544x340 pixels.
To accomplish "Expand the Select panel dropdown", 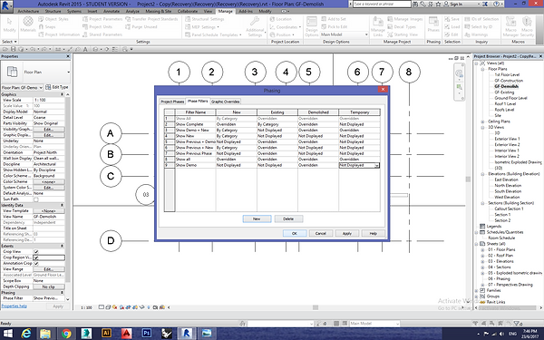I will [9, 42].
